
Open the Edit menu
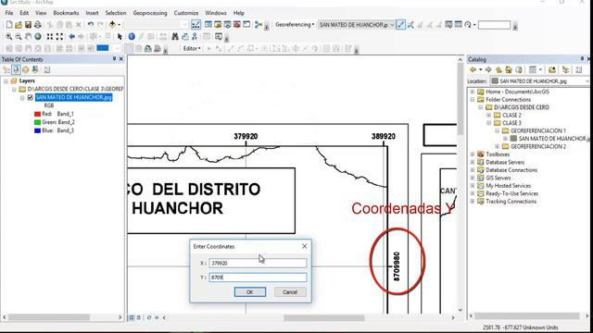pyautogui.click(x=24, y=13)
